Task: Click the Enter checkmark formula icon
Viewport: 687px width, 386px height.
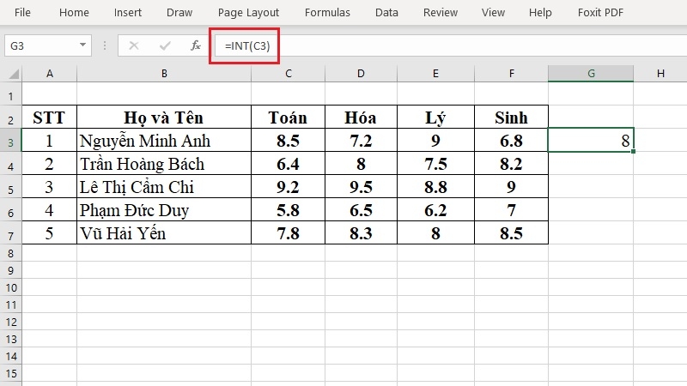Action: (165, 45)
